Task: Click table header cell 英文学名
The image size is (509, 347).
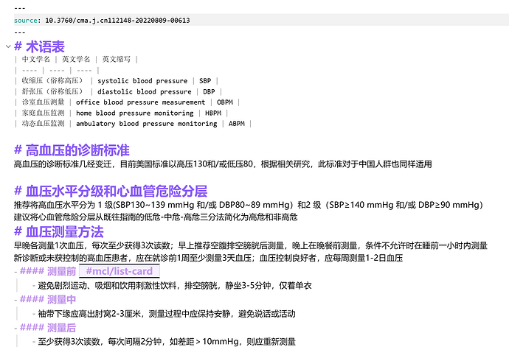Action: [76, 59]
